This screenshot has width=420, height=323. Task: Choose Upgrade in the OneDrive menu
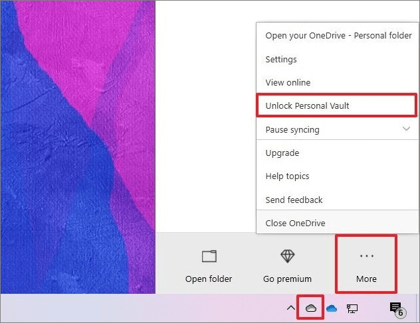tap(338, 153)
